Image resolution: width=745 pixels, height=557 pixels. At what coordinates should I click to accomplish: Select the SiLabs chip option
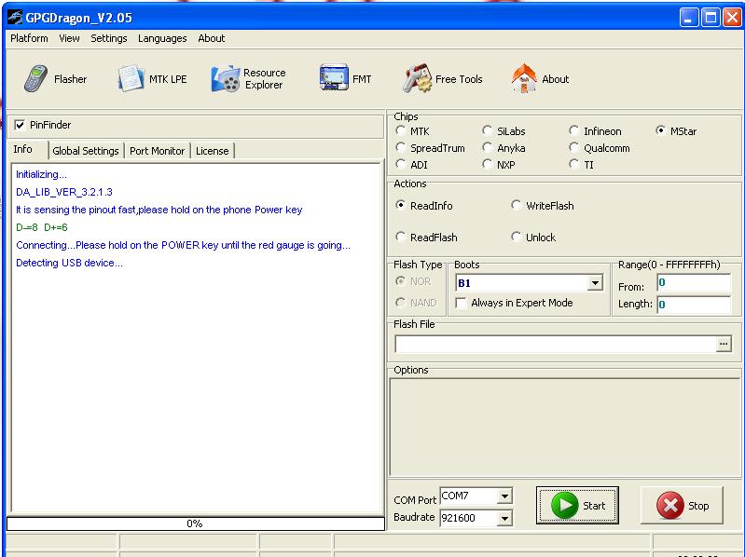(x=487, y=130)
